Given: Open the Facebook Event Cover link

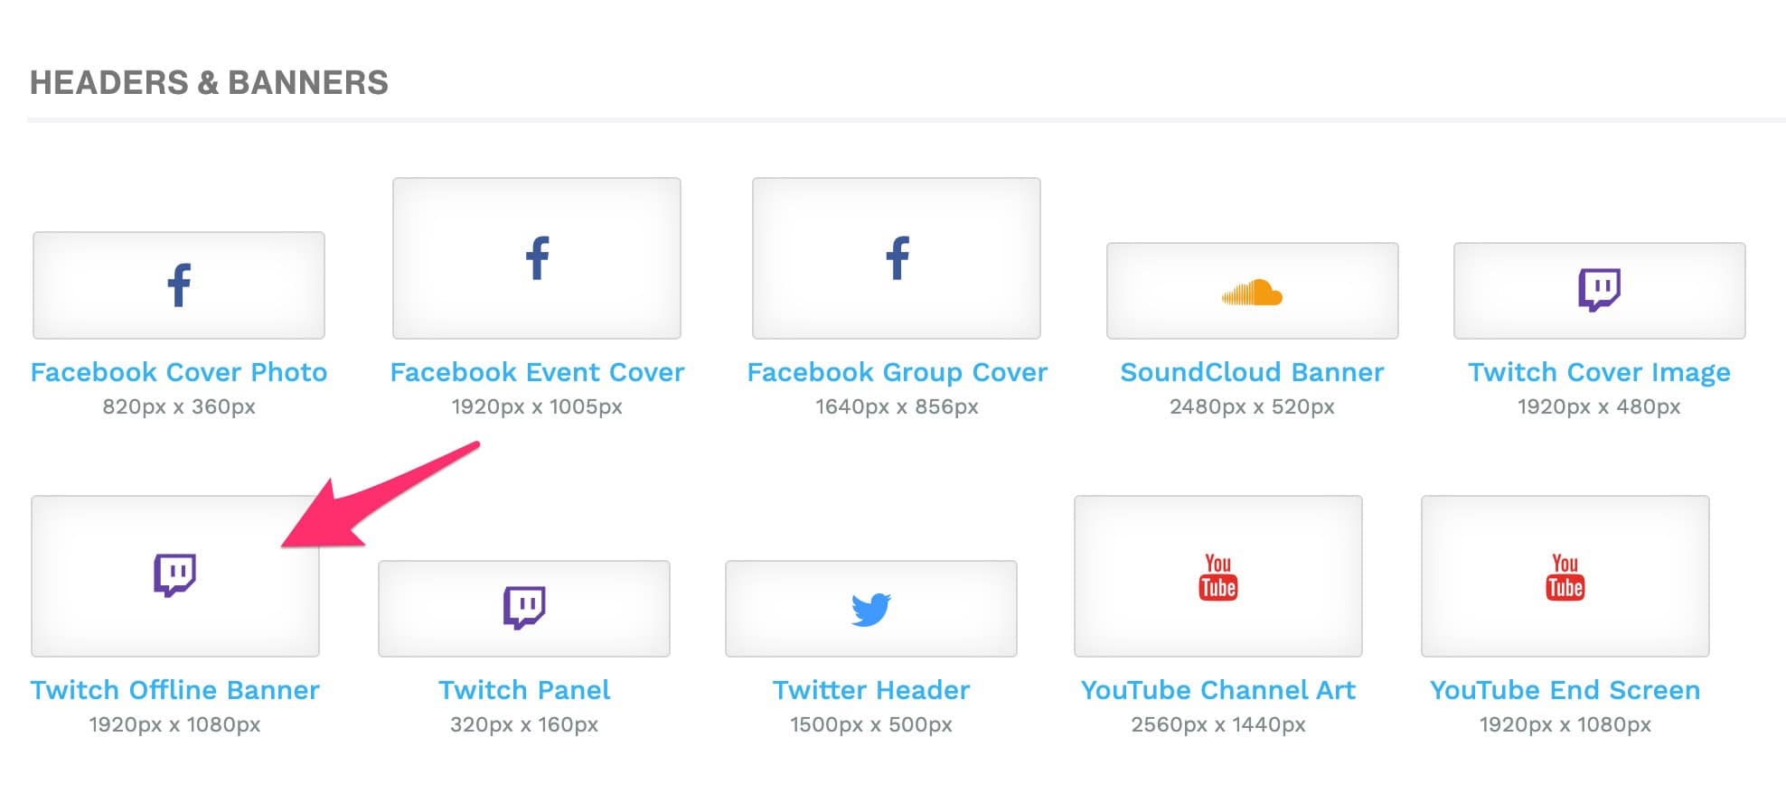Looking at the screenshot, I should 537,372.
